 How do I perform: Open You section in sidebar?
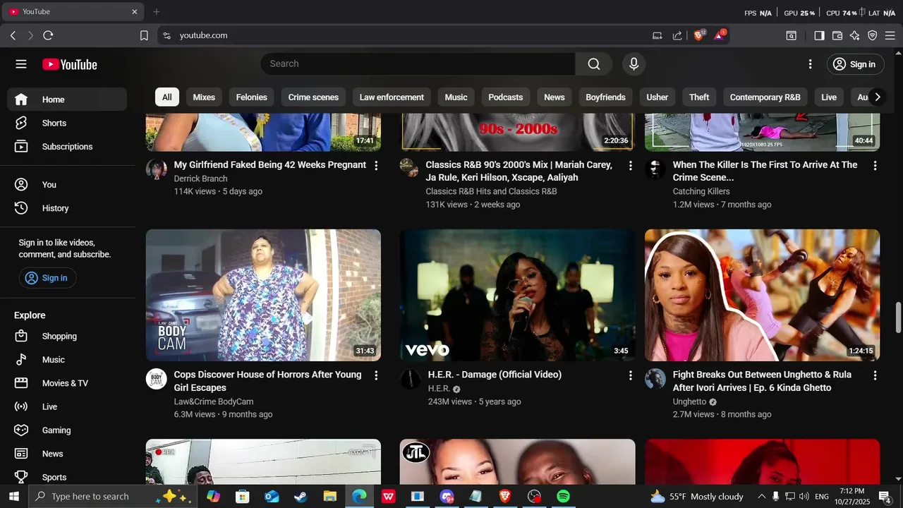[x=67, y=185]
